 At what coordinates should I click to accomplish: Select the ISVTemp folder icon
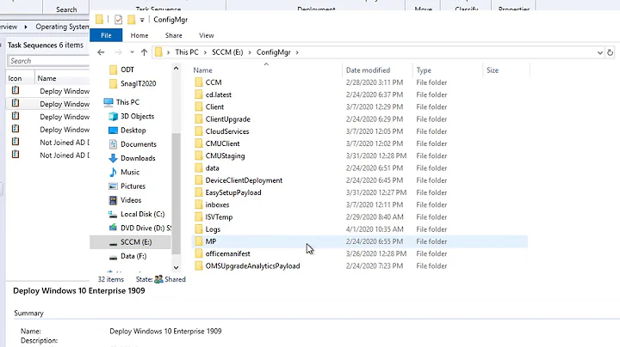tap(199, 216)
